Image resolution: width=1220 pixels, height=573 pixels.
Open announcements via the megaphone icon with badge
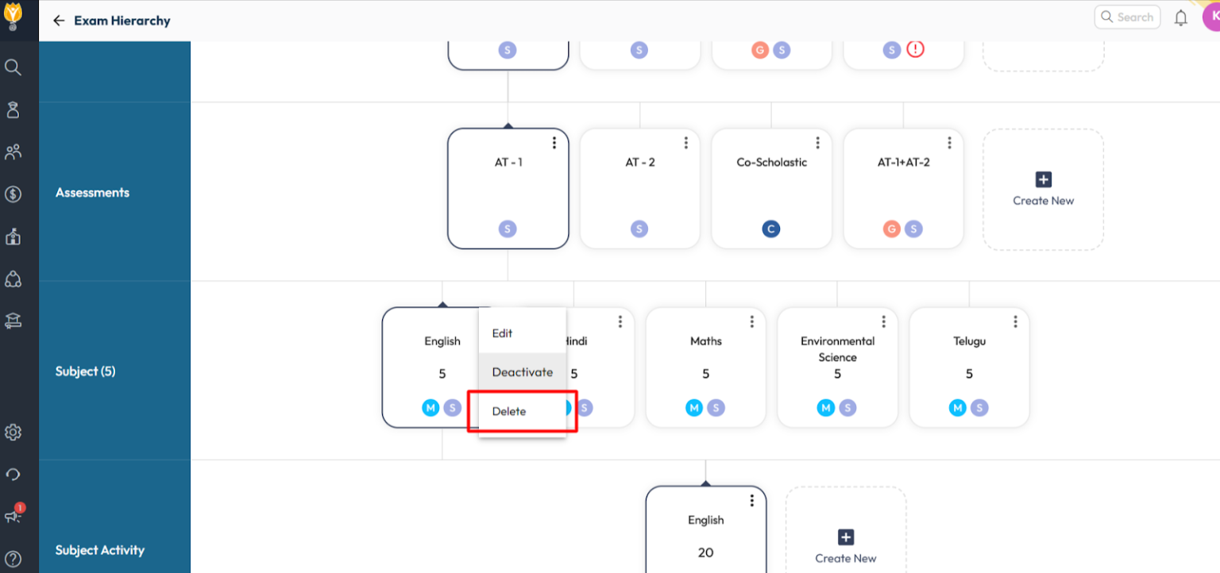coord(13,516)
